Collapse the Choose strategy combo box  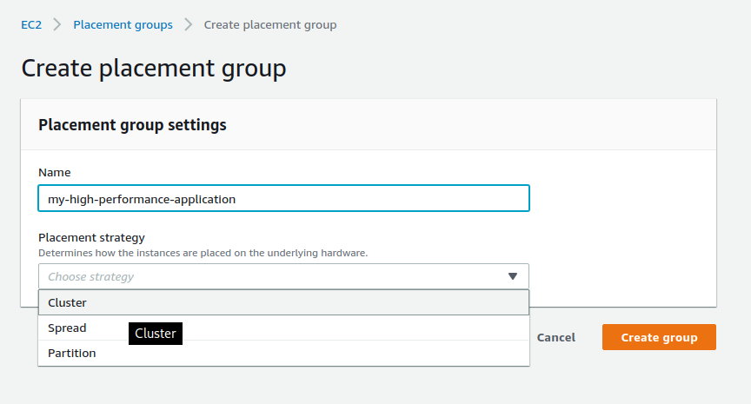[x=283, y=276]
